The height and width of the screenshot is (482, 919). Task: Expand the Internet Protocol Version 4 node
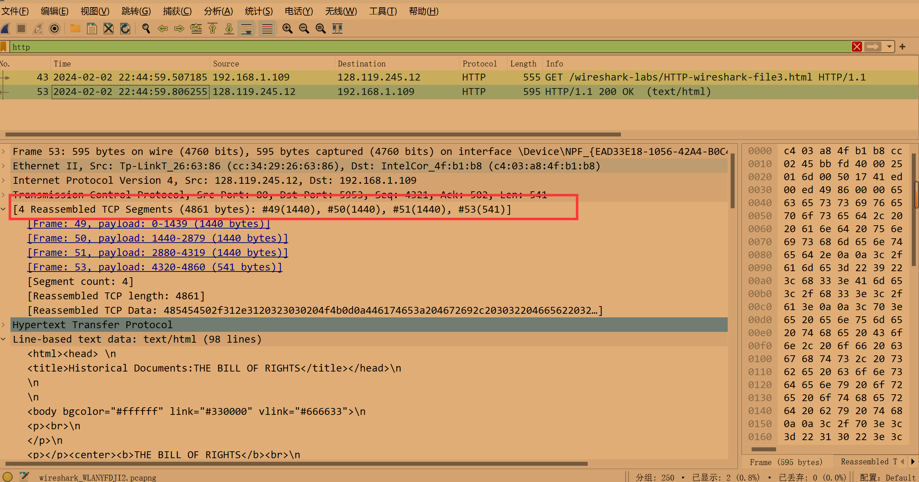pyautogui.click(x=3, y=180)
